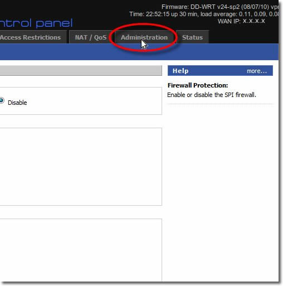The width and height of the screenshot is (283, 286).
Task: Open the Access Restrictions tab
Action: pos(31,37)
